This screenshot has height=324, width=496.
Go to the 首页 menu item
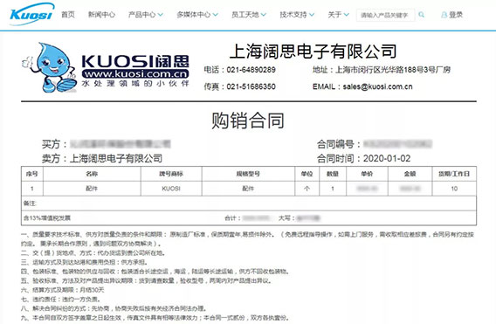tap(68, 15)
